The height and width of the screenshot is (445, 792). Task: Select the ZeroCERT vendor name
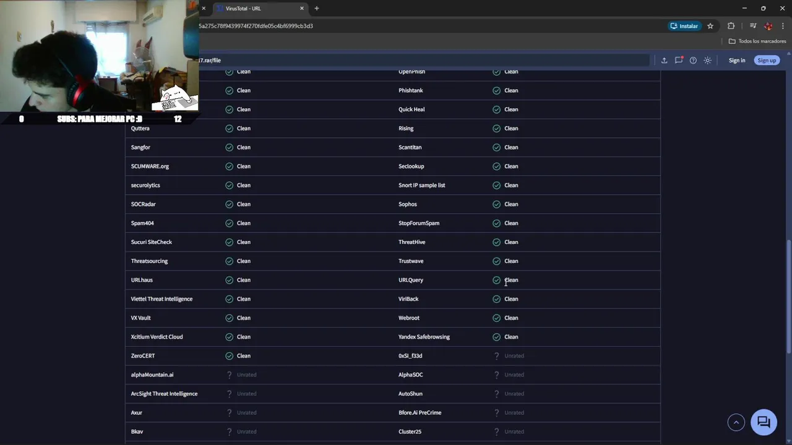coord(143,356)
